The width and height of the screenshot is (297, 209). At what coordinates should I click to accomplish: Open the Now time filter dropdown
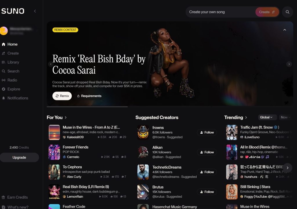coord(285,117)
